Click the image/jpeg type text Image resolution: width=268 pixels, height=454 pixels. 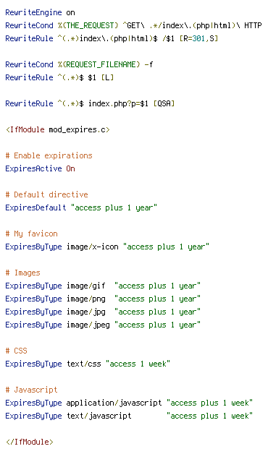(88, 325)
